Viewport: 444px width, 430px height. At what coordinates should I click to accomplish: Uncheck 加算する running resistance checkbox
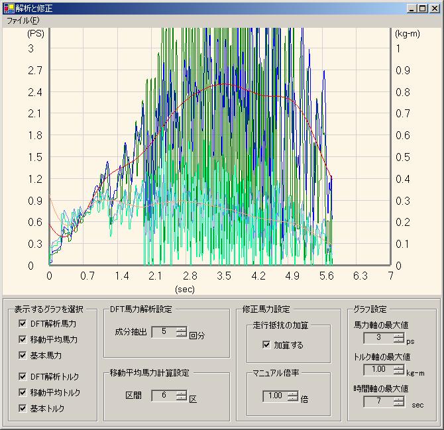(x=266, y=345)
